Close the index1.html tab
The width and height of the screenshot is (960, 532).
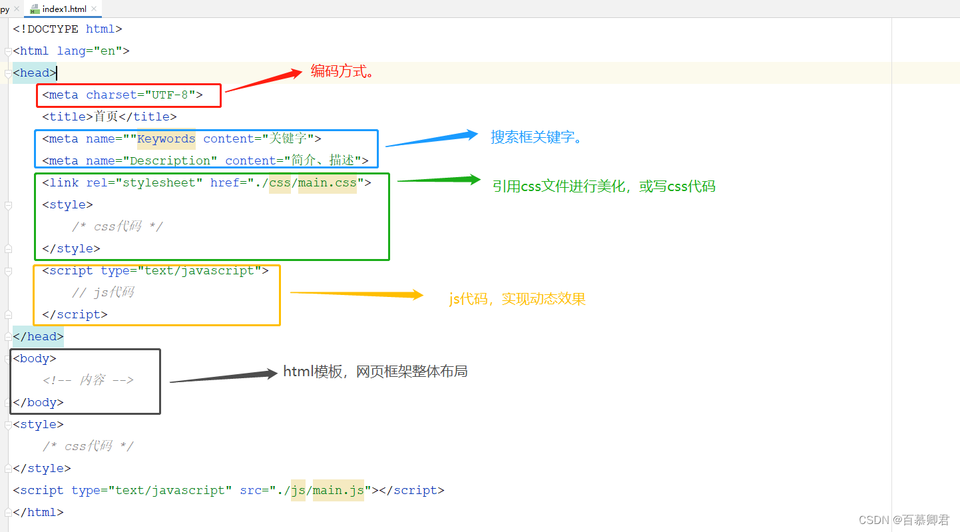(95, 9)
